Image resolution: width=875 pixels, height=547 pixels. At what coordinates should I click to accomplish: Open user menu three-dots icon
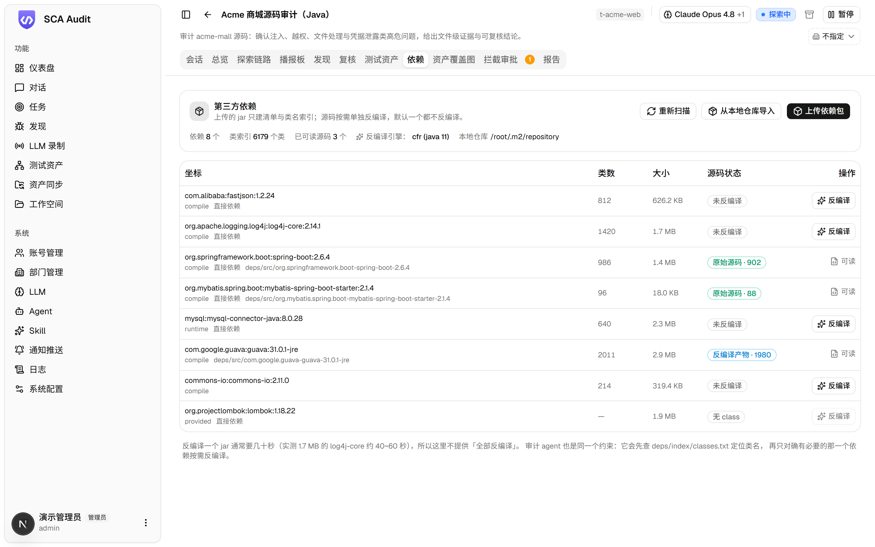point(146,523)
